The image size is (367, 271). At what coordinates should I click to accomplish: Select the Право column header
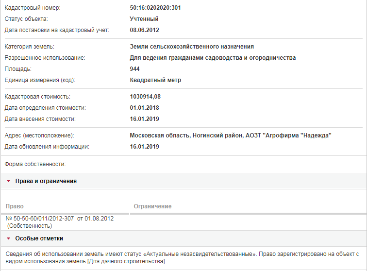15,206
